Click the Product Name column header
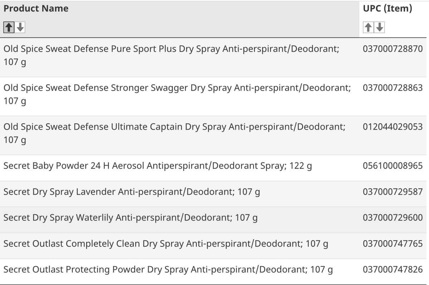This screenshot has height=285, width=429. tap(36, 9)
